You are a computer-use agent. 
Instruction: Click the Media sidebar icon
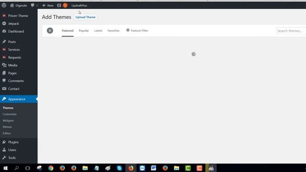click(x=4, y=65)
